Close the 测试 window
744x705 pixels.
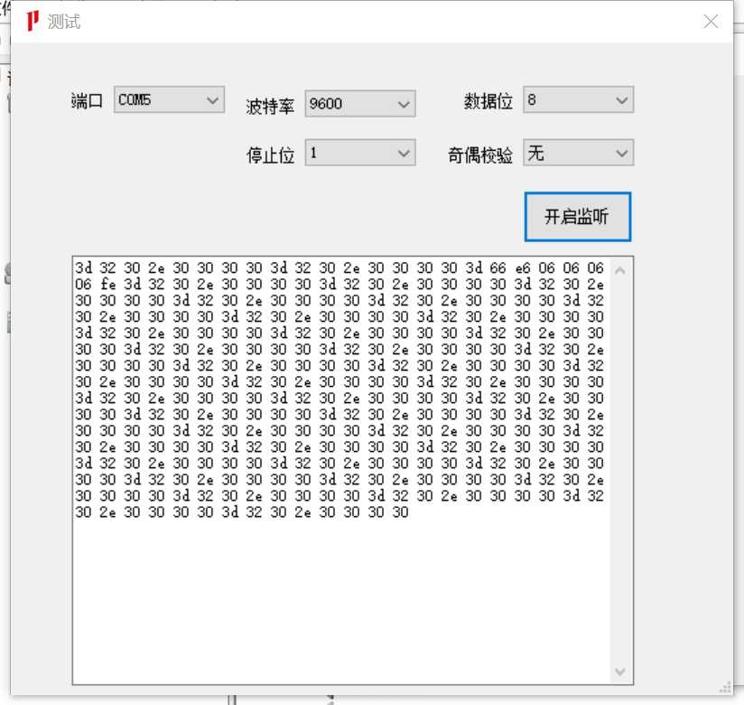click(x=711, y=22)
